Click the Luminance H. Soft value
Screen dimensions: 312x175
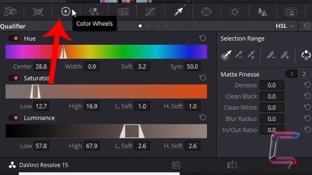click(193, 146)
